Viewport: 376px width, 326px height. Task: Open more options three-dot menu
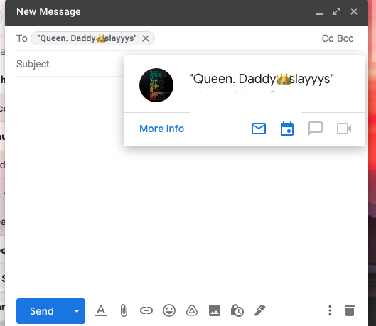pyautogui.click(x=330, y=310)
